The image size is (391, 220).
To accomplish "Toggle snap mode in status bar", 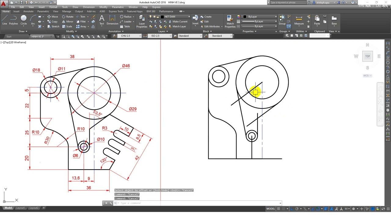I will 283,209.
